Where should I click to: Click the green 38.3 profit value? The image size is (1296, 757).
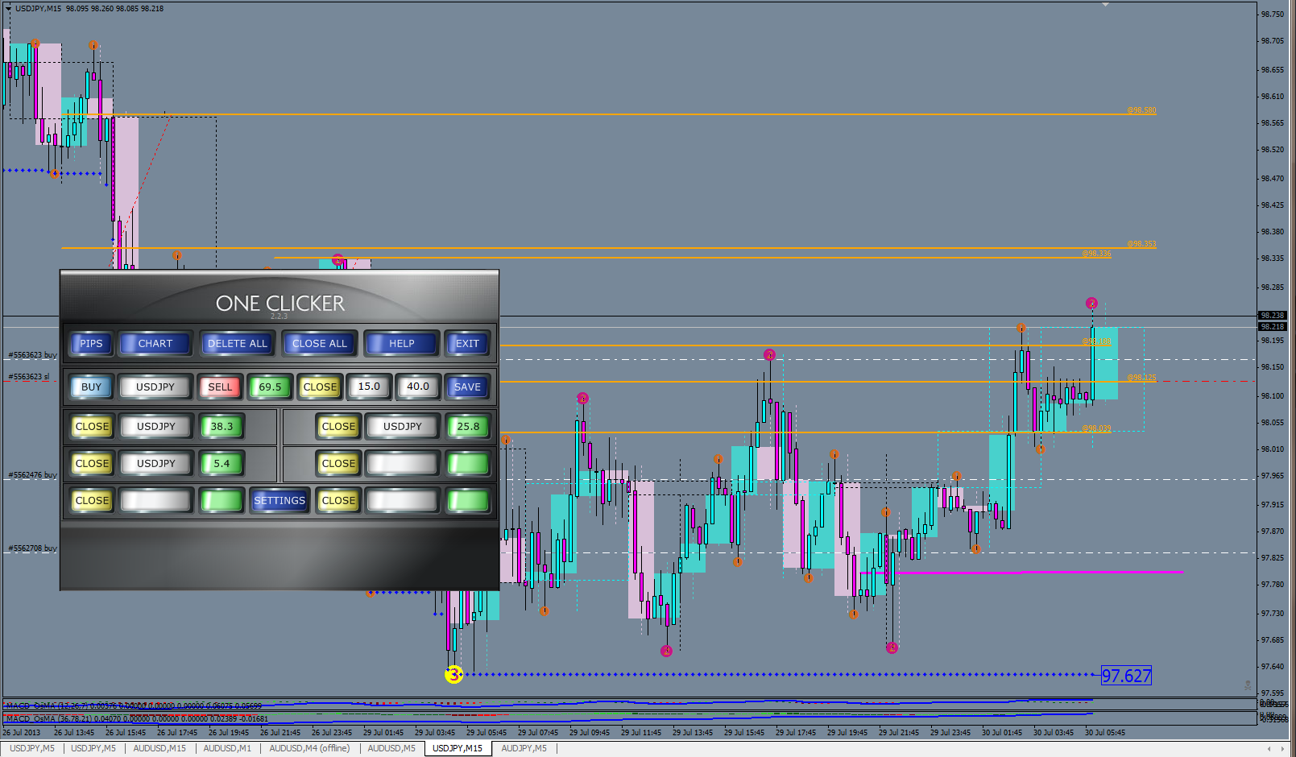point(222,427)
